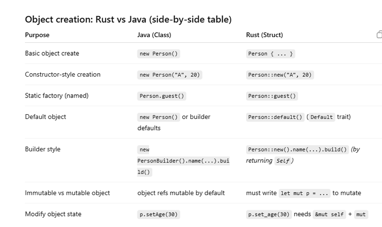The width and height of the screenshot is (382, 227).
Task: Click the Person::guest() Rust code
Action: pos(272,96)
